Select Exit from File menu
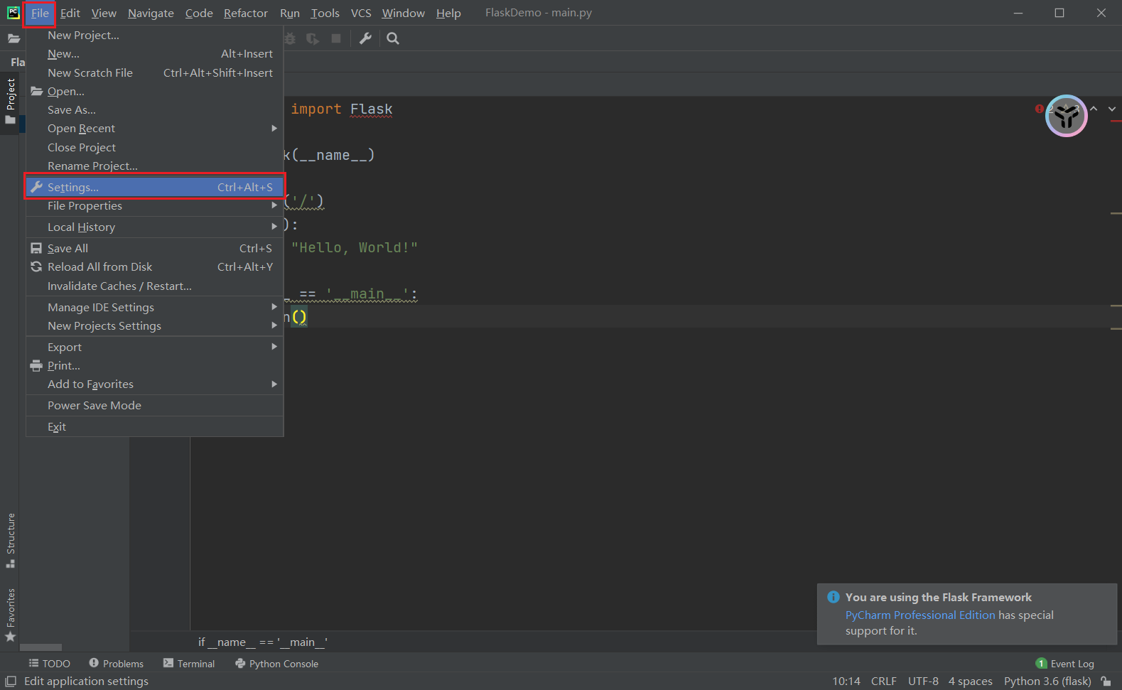 (155, 426)
